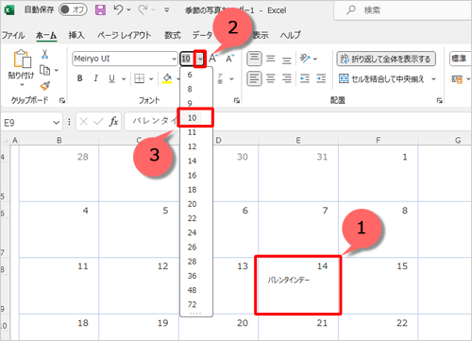The image size is (472, 341).
Task: Open the font size dropdown arrow
Action: point(200,59)
